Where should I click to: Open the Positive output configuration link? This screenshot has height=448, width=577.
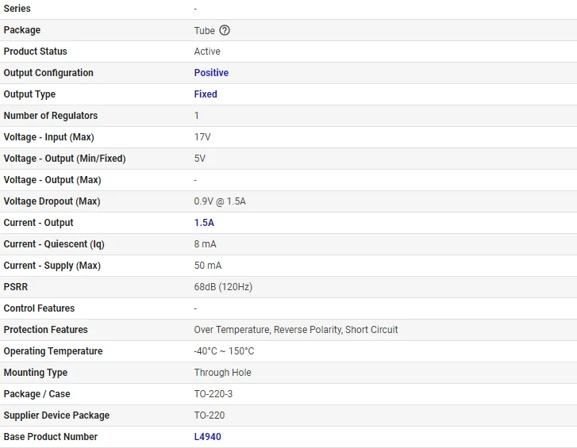pyautogui.click(x=211, y=73)
